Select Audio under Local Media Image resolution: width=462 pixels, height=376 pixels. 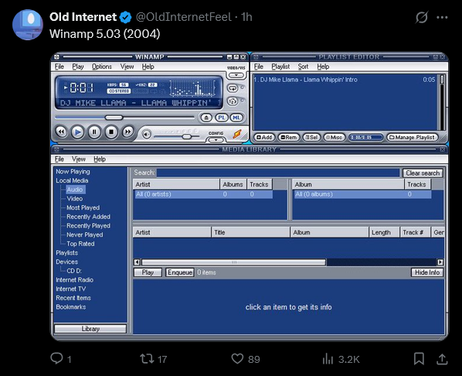pyautogui.click(x=75, y=190)
